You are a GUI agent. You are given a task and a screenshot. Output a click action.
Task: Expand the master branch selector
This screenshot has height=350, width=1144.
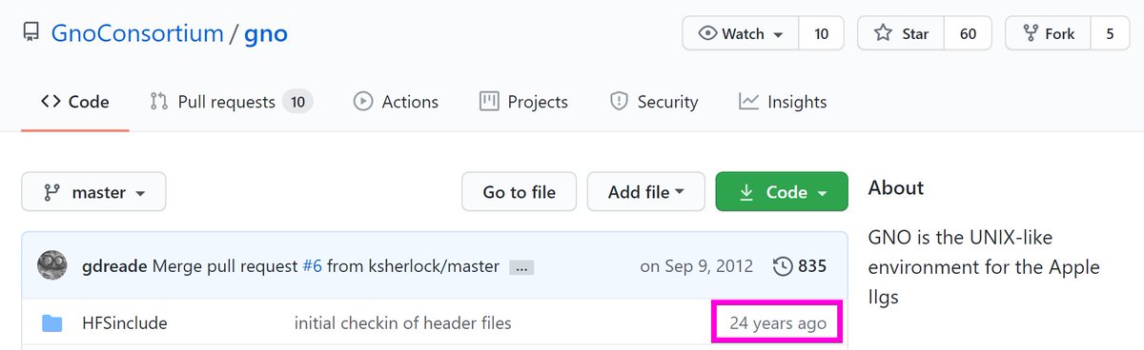93,192
